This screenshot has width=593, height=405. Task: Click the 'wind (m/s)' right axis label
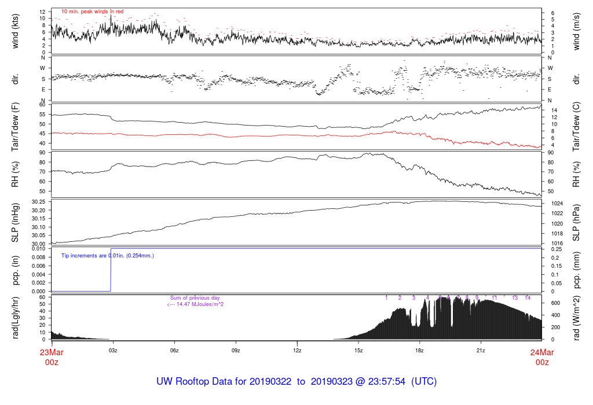tap(577, 31)
